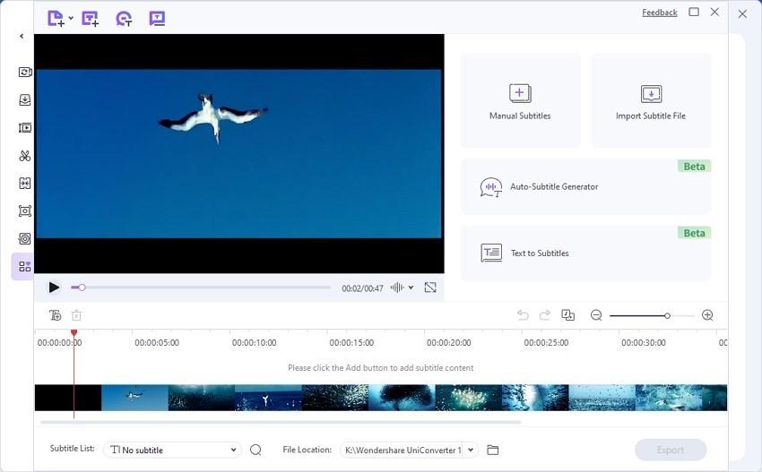Toggle fullscreen preview icon
The width and height of the screenshot is (762, 472).
click(x=430, y=287)
